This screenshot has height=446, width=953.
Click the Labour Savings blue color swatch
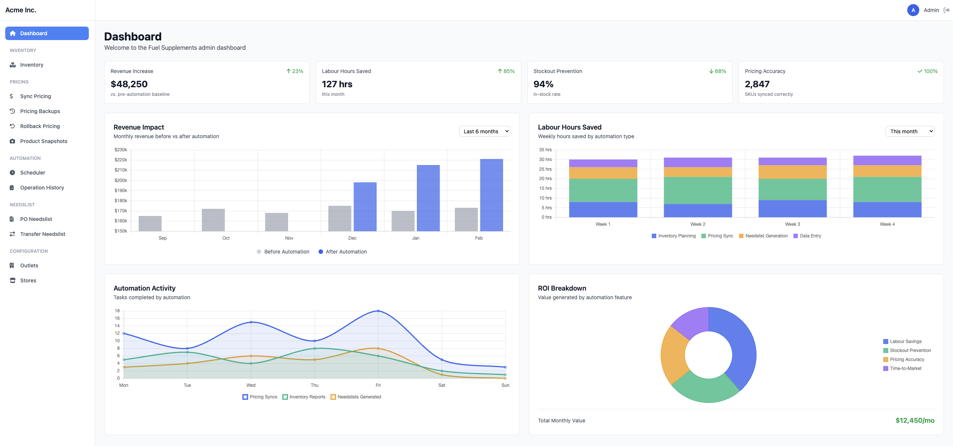(885, 341)
